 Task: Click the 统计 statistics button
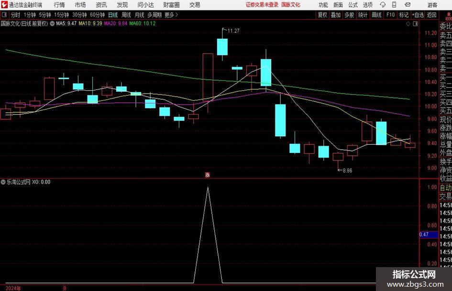coord(363,15)
